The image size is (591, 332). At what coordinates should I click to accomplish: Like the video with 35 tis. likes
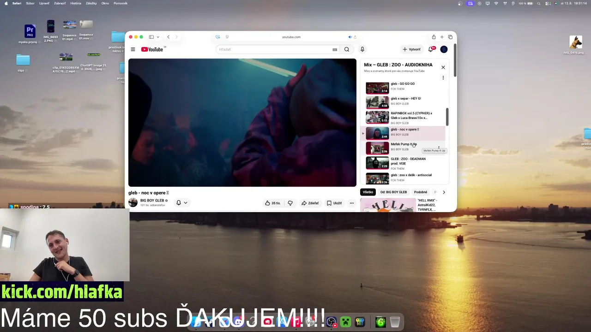pos(272,203)
